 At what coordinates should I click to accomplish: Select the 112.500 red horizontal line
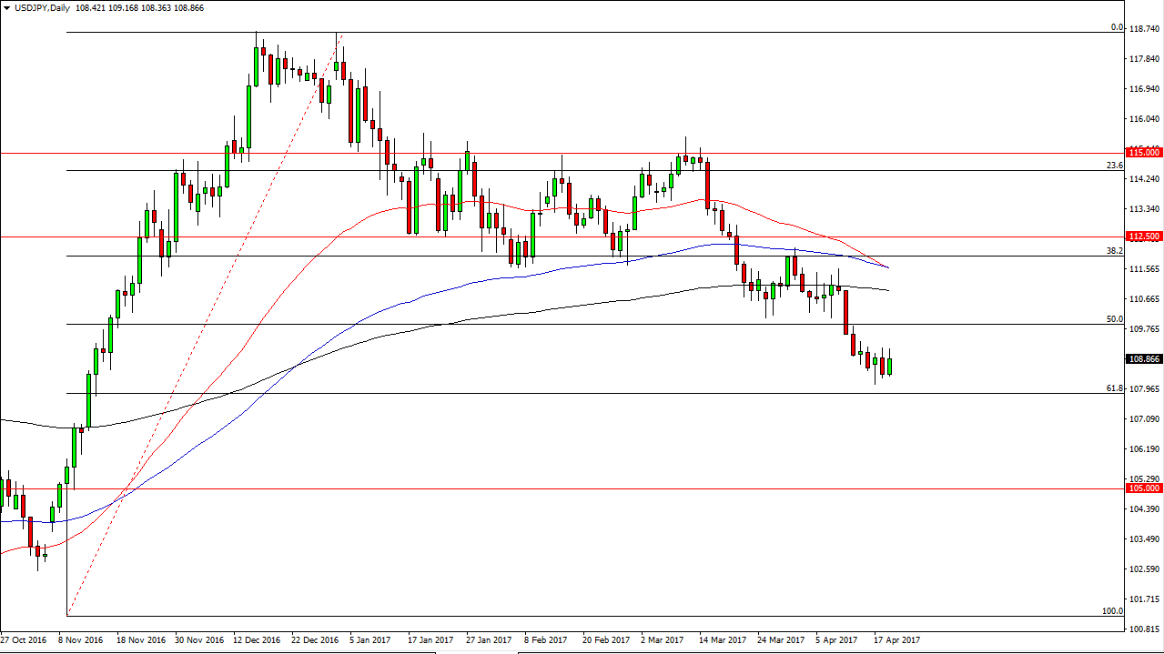point(546,236)
